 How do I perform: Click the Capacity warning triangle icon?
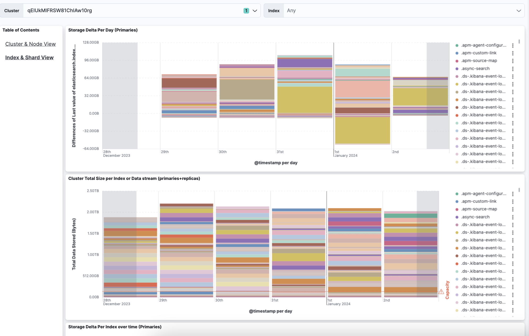[441, 292]
